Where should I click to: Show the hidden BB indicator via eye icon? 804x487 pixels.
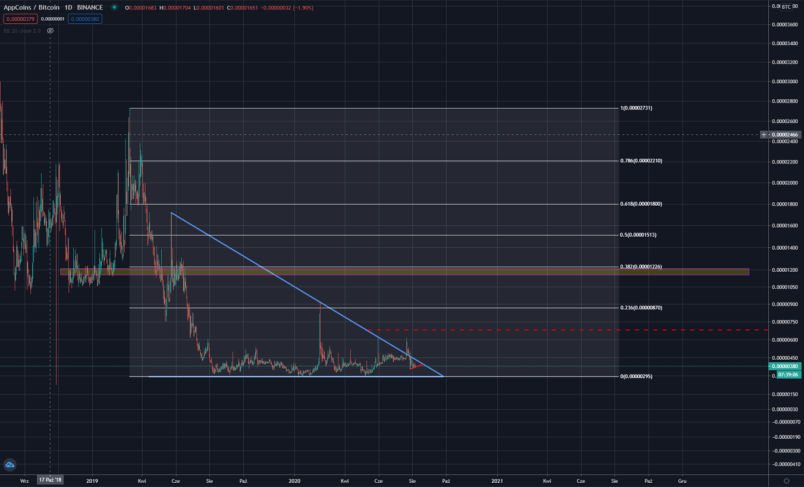coord(51,30)
